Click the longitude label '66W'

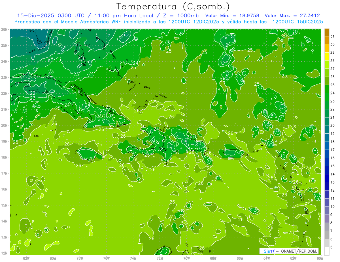point(240,258)
